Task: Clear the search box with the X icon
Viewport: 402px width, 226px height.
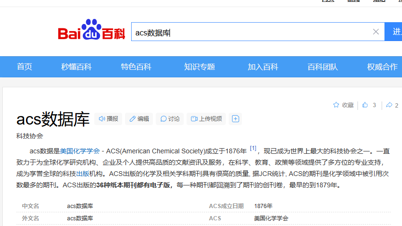Action: tap(376, 32)
